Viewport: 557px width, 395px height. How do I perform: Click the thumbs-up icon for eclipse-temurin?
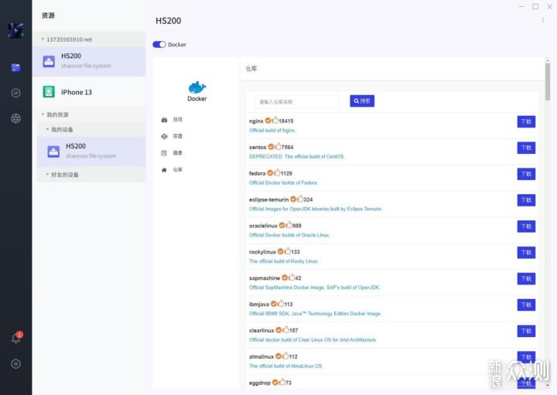[300, 199]
